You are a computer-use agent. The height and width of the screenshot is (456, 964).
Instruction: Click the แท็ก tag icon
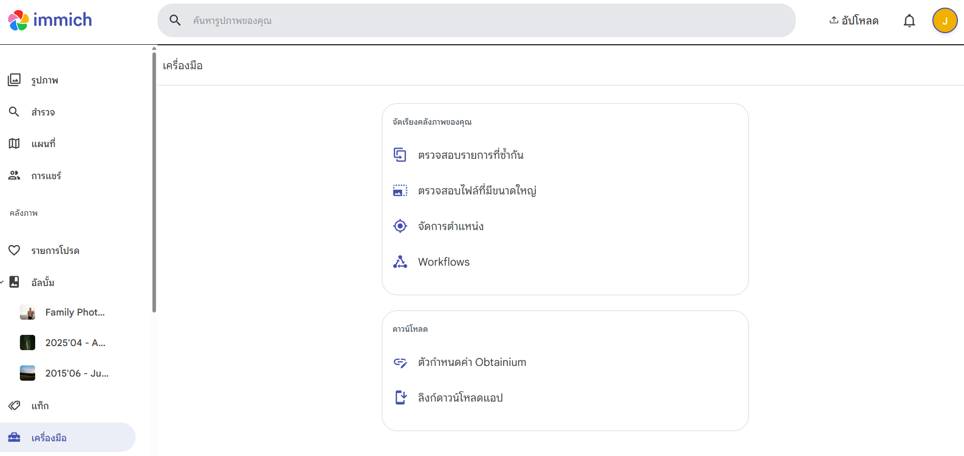point(14,406)
